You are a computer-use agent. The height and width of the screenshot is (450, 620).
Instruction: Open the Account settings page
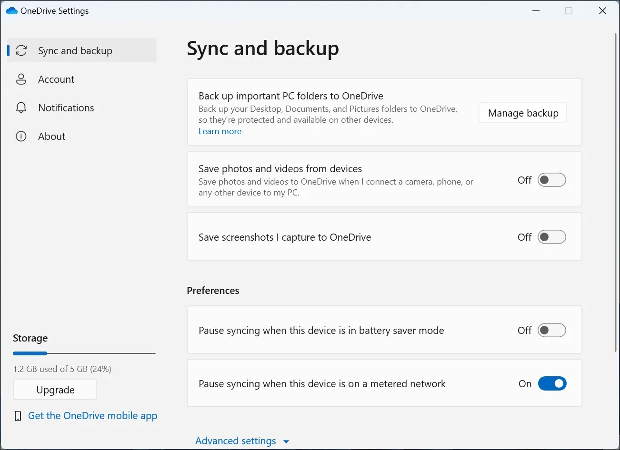[x=56, y=79]
